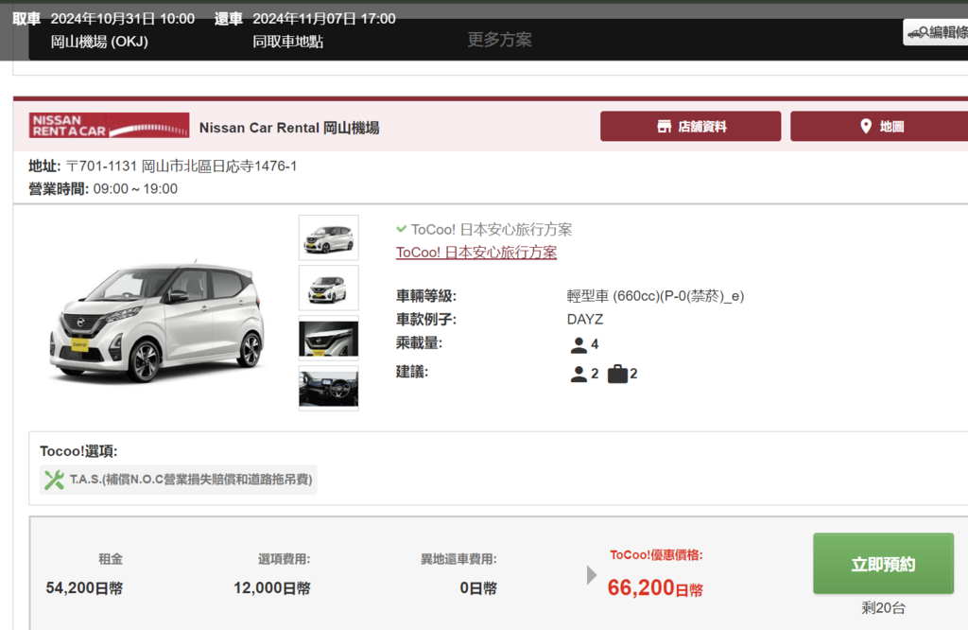This screenshot has height=630, width=968.
Task: Click the model example DAYZ text
Action: (584, 320)
